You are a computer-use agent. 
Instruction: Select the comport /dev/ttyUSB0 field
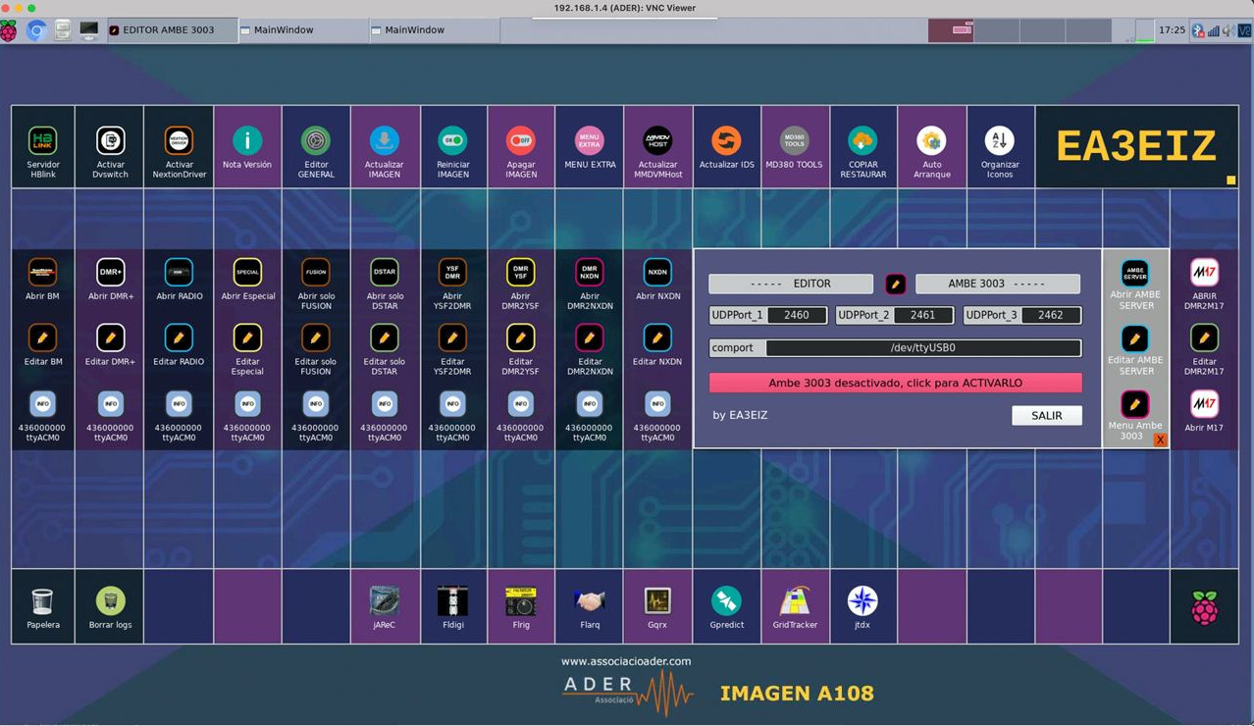click(922, 347)
